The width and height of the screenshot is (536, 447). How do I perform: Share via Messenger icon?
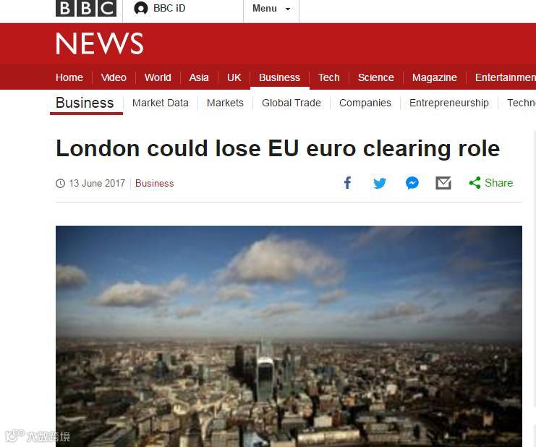[412, 183]
